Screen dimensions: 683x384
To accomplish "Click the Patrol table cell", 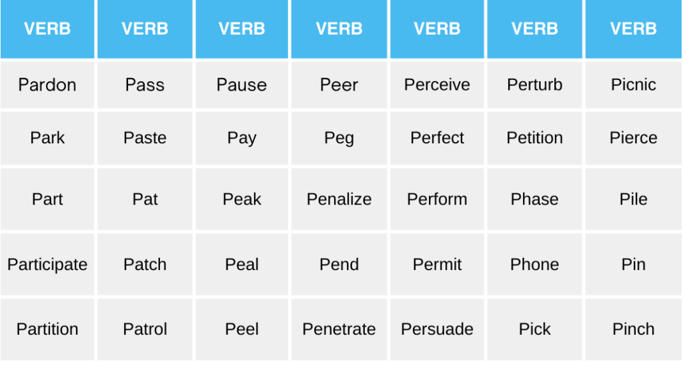I will pos(145,329).
